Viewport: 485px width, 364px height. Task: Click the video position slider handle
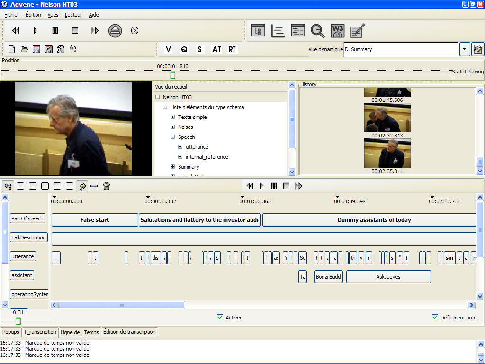point(172,75)
